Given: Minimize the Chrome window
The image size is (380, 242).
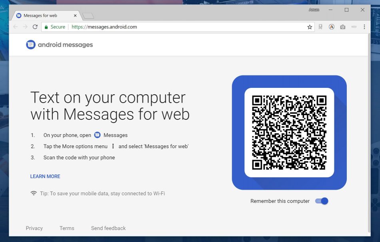Looking at the screenshot, I should click(330, 10).
